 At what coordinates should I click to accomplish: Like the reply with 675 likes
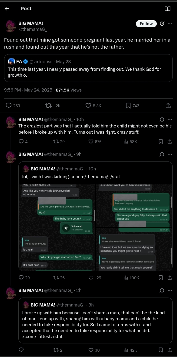coord(95,142)
